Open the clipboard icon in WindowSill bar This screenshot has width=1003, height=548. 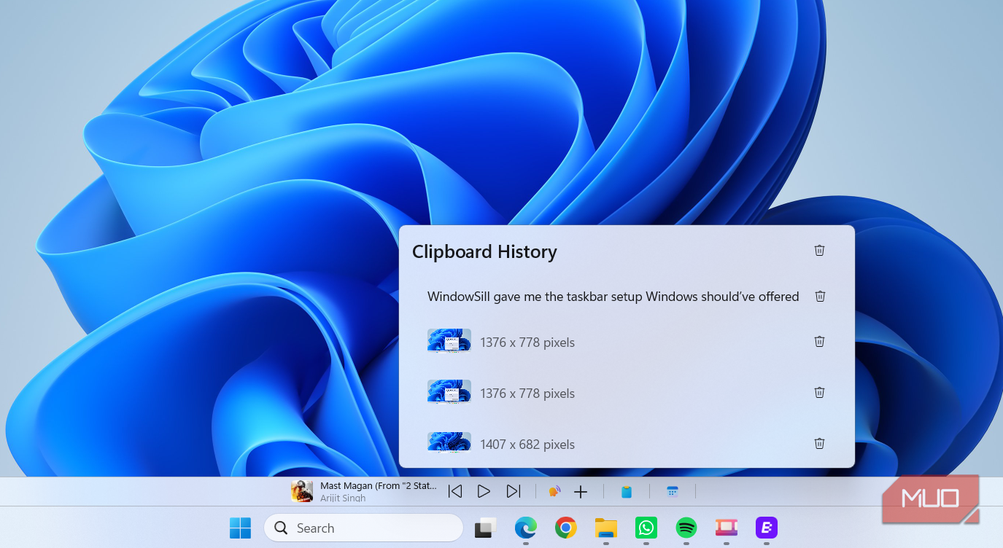626,492
